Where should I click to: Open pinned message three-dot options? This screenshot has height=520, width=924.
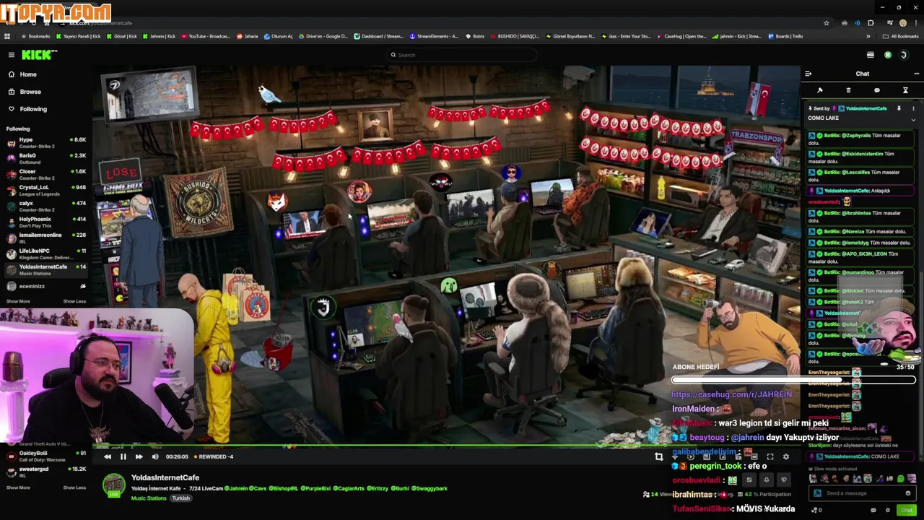tap(913, 108)
